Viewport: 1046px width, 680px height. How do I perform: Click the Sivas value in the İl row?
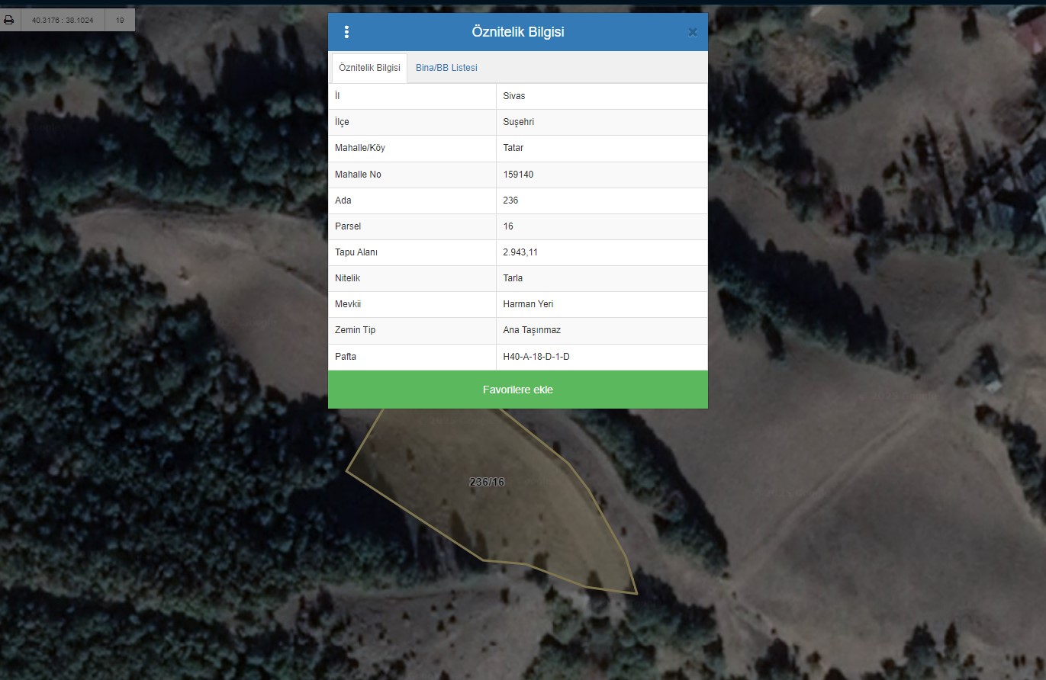pyautogui.click(x=514, y=96)
